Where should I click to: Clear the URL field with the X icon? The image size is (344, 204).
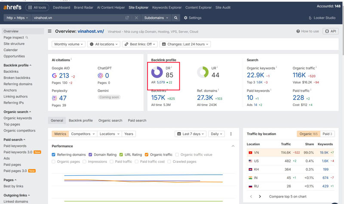[x=136, y=18]
